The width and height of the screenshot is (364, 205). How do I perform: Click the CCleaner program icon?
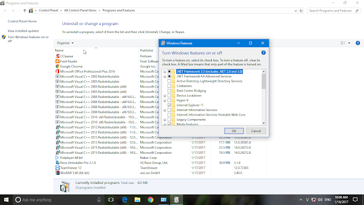coord(57,56)
